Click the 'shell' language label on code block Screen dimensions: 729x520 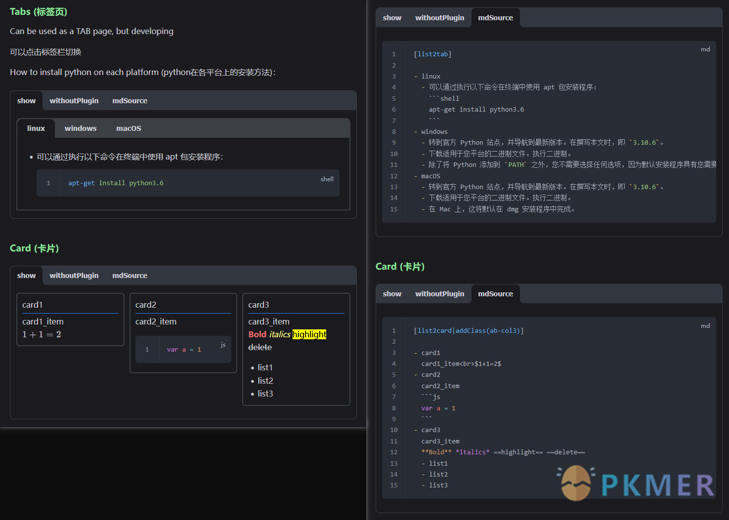click(x=327, y=179)
